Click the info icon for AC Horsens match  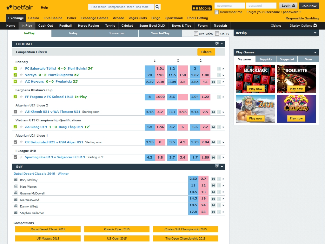219,82
